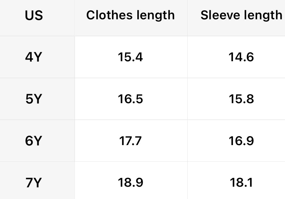Screen dimensions: 285x199
Task: Select the Clothes length column header
Action: (x=130, y=15)
